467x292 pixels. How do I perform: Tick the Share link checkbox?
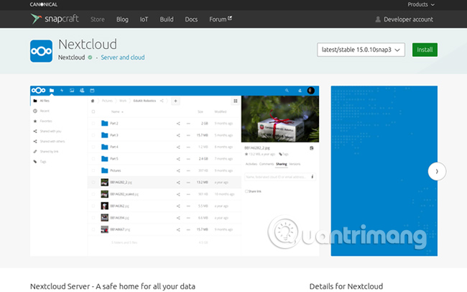(x=247, y=191)
